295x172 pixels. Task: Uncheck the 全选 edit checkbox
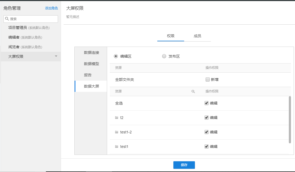click(206, 103)
